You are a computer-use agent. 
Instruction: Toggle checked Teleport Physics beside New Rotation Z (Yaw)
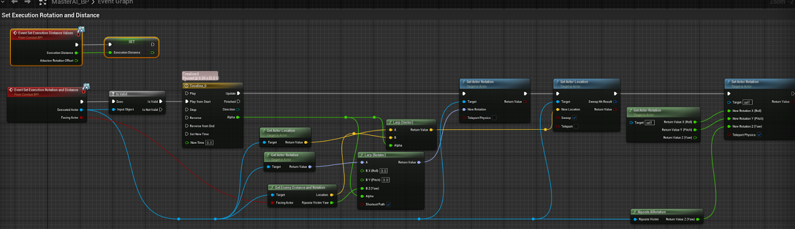click(759, 135)
